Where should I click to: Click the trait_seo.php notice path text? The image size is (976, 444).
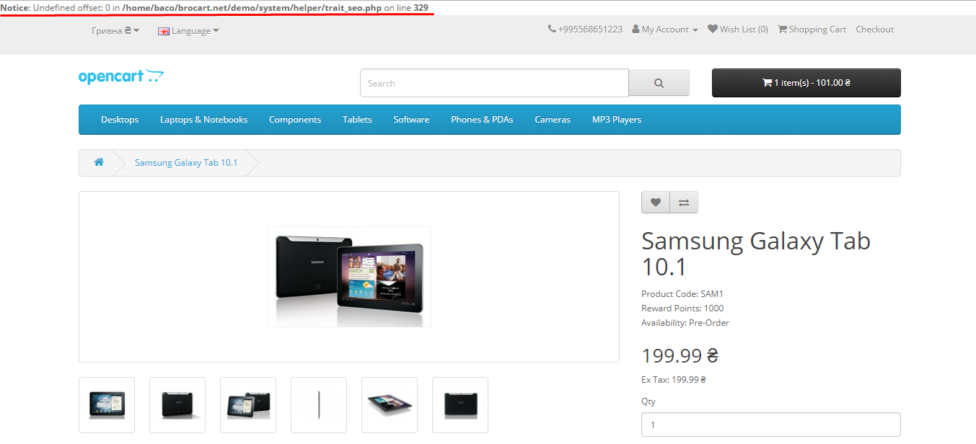point(252,7)
